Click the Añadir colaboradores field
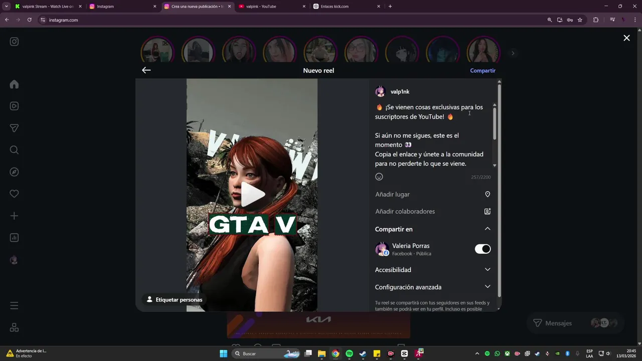 point(432,211)
